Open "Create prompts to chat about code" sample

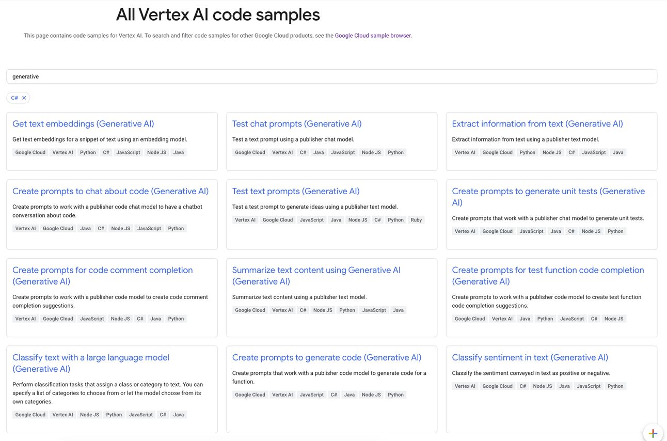pyautogui.click(x=110, y=191)
